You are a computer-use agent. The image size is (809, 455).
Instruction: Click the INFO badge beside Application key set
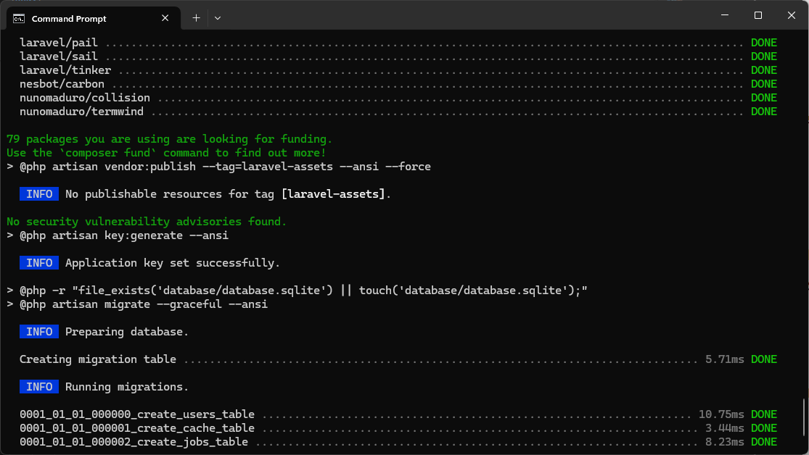coord(39,263)
